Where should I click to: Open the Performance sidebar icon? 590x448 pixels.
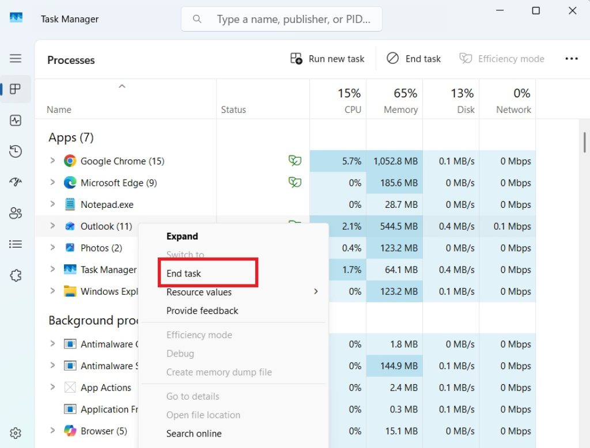[16, 120]
